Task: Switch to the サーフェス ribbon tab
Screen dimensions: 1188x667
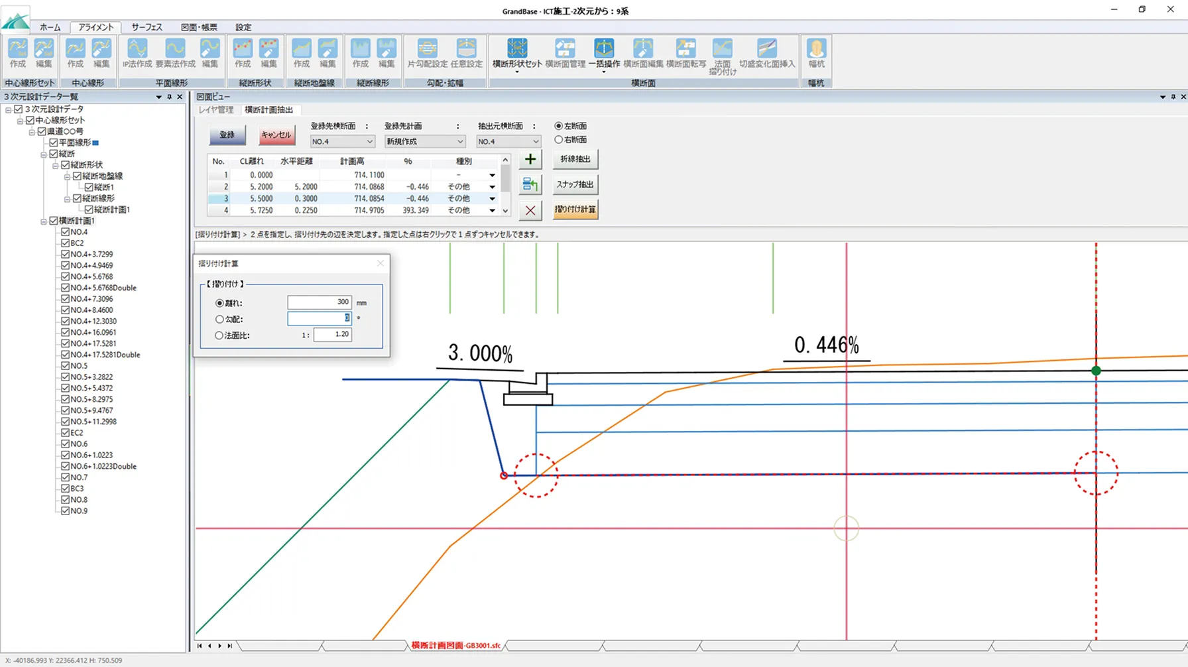Action: pyautogui.click(x=147, y=27)
